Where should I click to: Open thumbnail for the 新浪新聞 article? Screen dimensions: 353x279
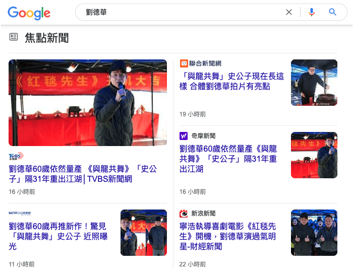coord(314,233)
